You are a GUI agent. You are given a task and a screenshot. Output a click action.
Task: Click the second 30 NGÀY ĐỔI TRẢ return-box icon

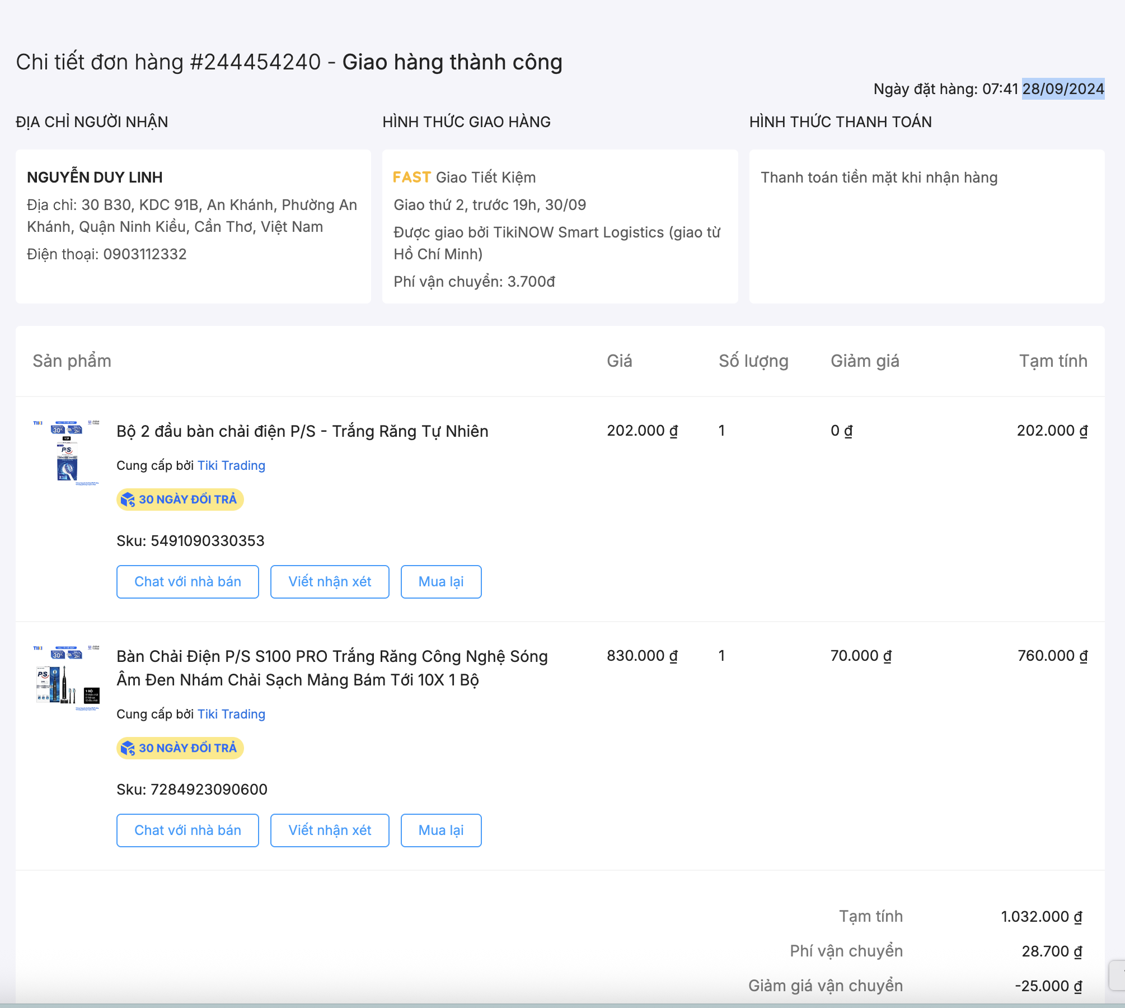128,748
